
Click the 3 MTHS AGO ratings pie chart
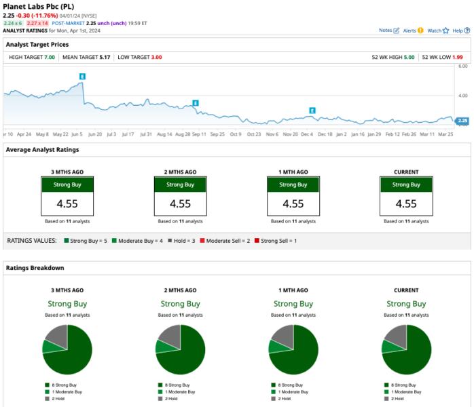pos(67,349)
